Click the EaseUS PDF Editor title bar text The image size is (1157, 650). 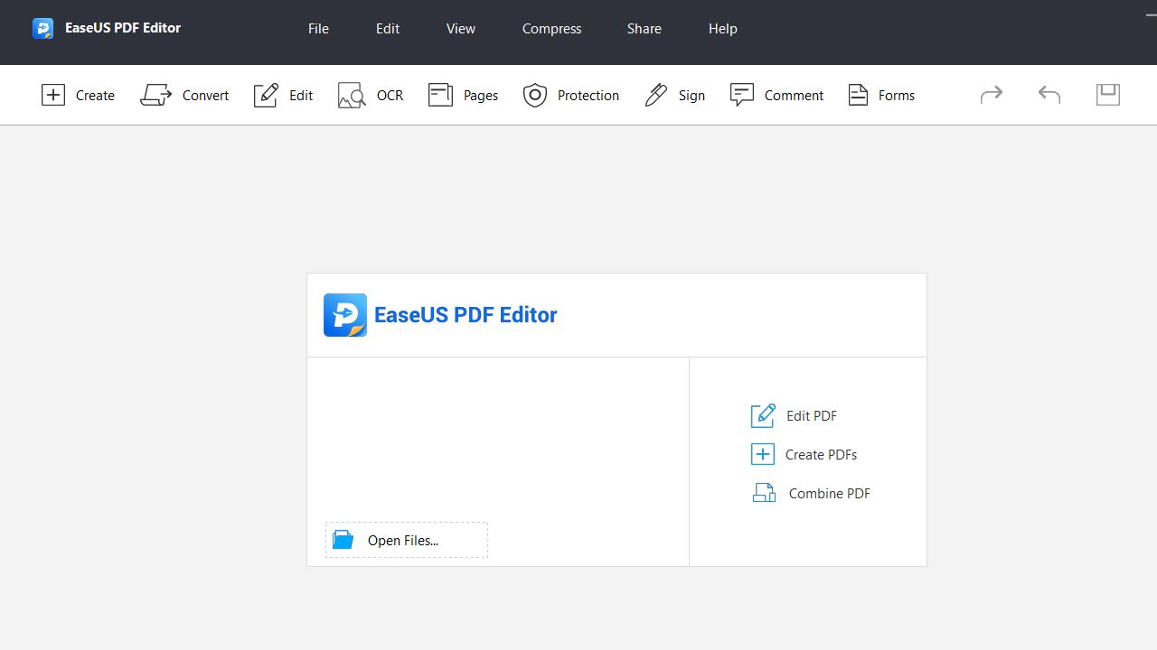(x=123, y=28)
